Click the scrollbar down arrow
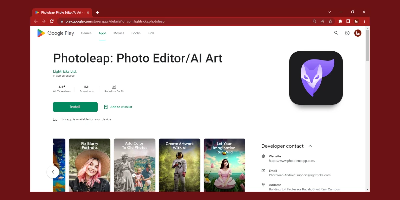 tap(368, 189)
